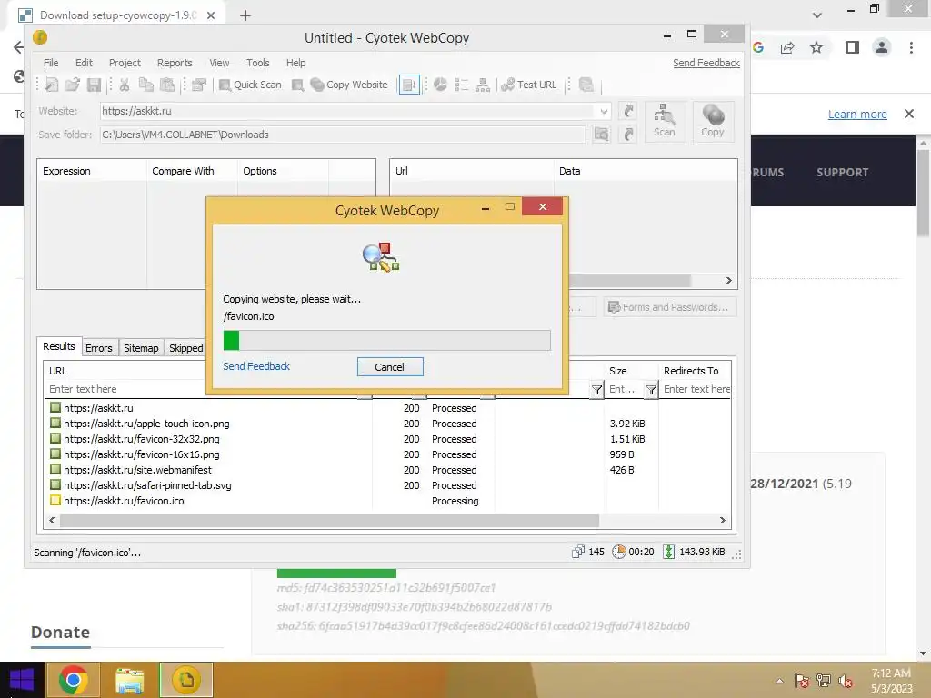Click the filter funnel icon left of Size
This screenshot has width=931, height=698.
pos(596,389)
